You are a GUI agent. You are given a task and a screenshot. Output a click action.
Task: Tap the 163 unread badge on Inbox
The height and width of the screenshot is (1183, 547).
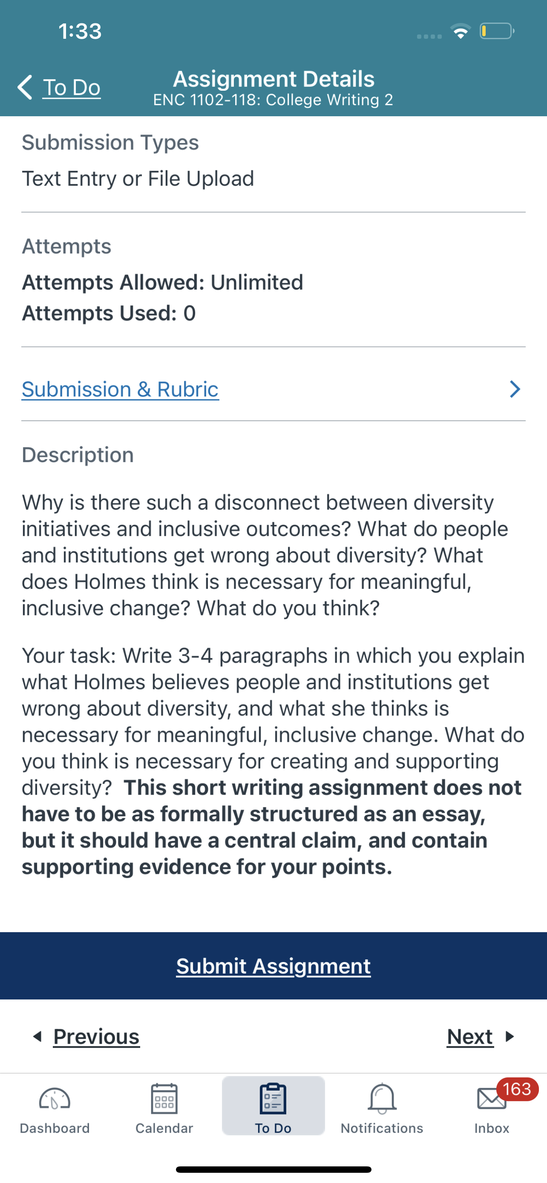pyautogui.click(x=517, y=1089)
